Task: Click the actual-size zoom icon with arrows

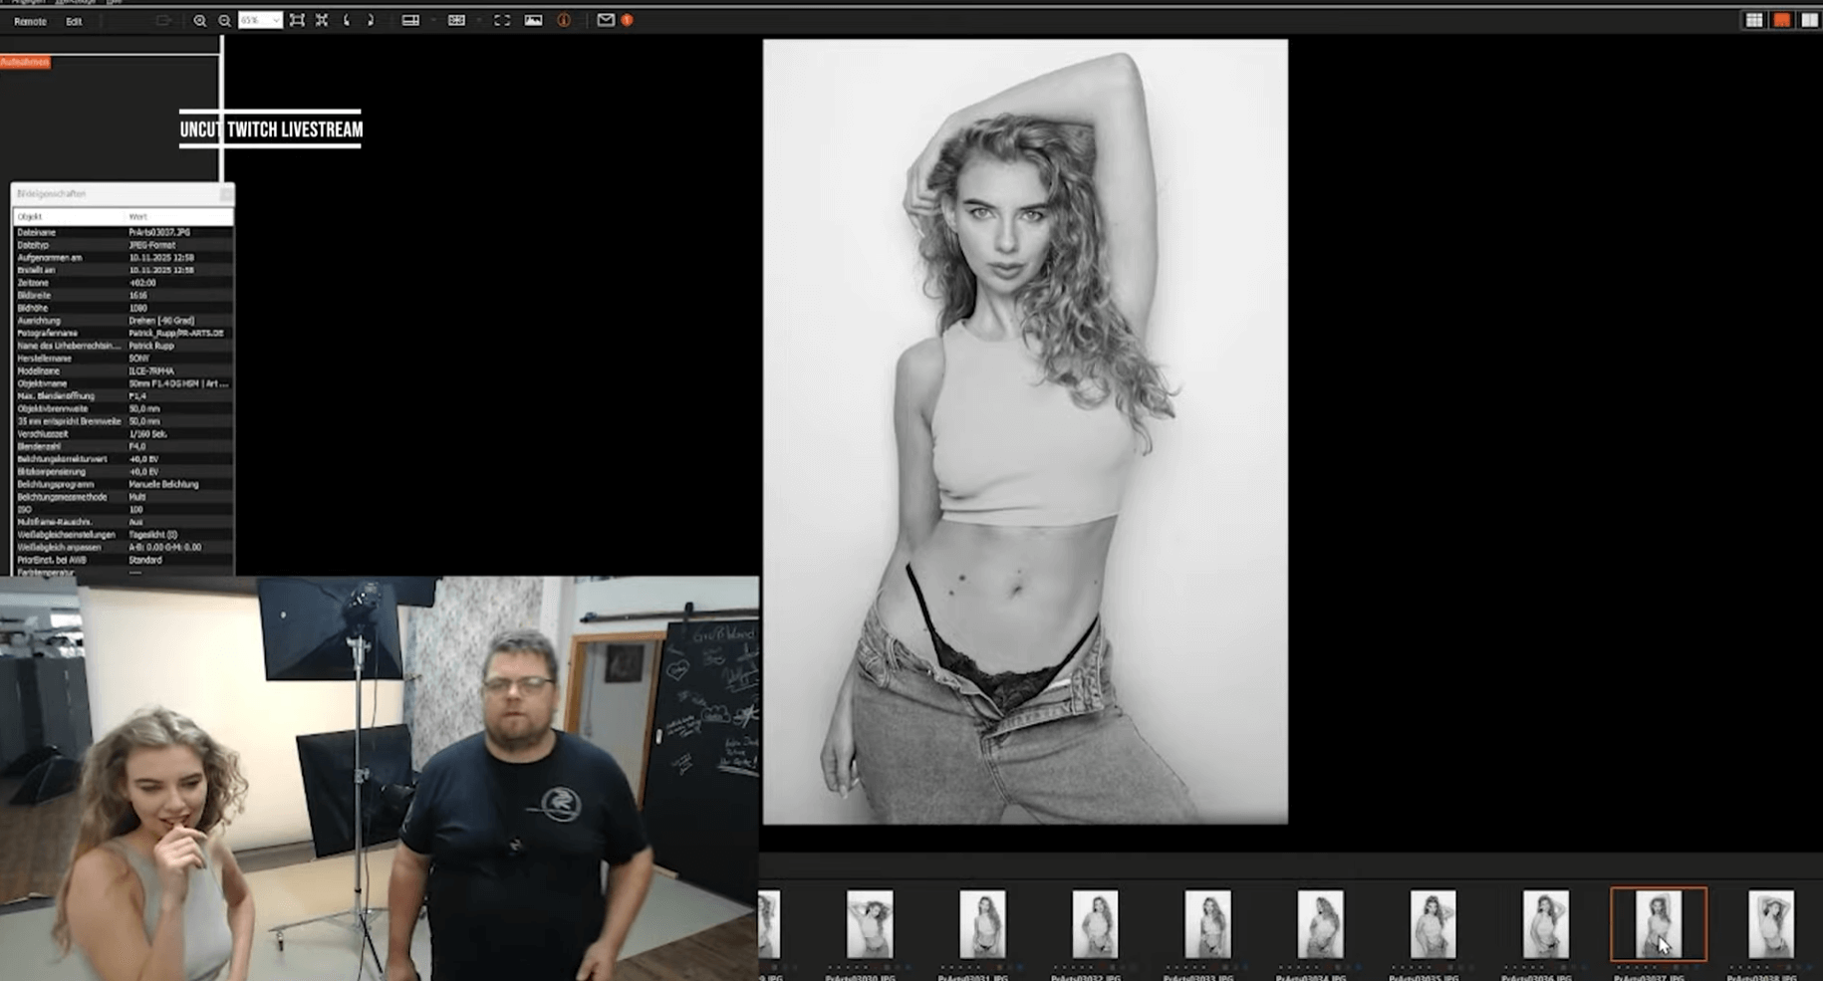Action: point(322,20)
